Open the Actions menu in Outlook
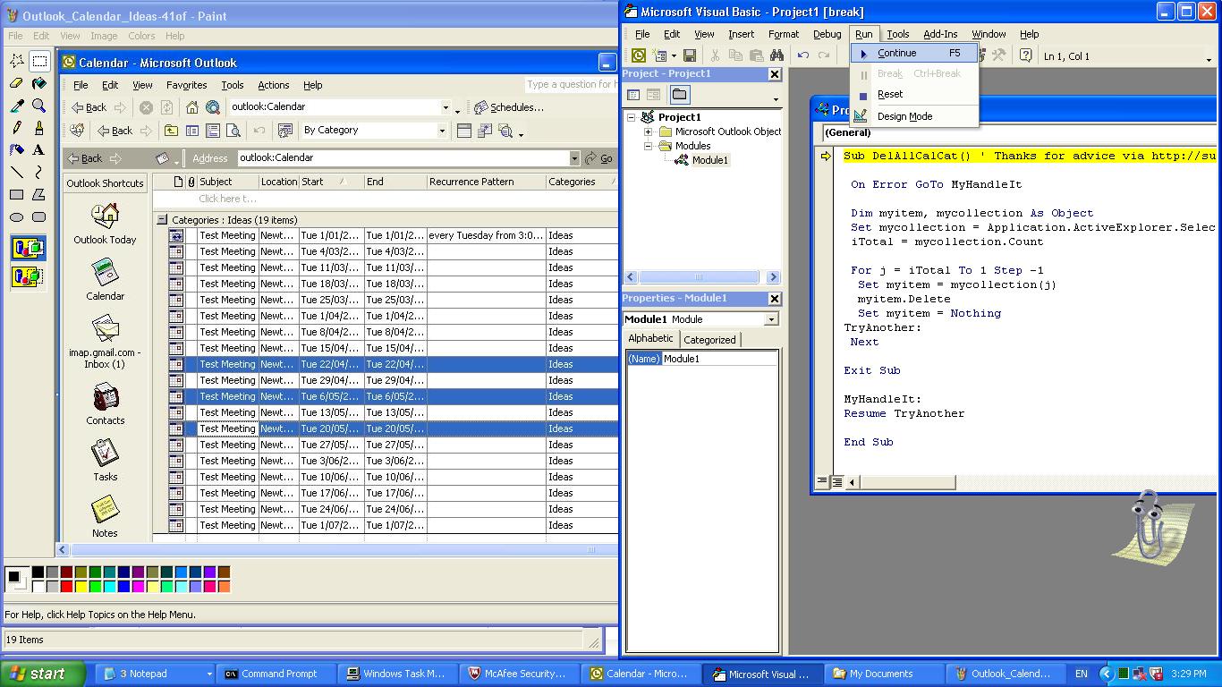Image resolution: width=1222 pixels, height=687 pixels. [x=274, y=85]
